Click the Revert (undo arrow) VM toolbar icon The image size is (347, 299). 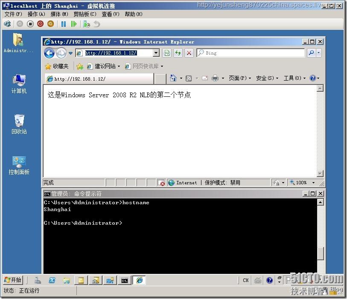tap(97, 24)
